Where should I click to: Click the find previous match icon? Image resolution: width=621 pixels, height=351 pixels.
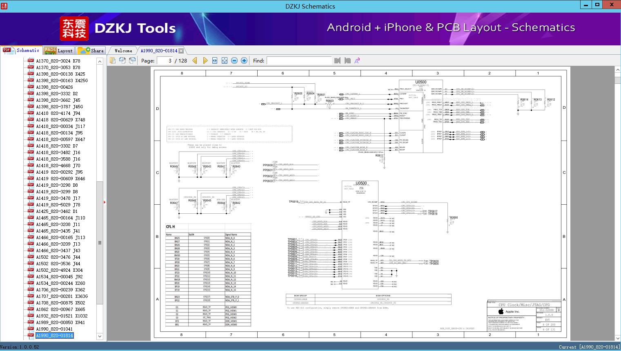[337, 60]
